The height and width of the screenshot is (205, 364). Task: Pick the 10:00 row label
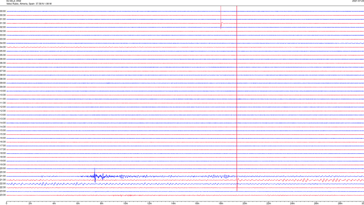tap(3, 91)
